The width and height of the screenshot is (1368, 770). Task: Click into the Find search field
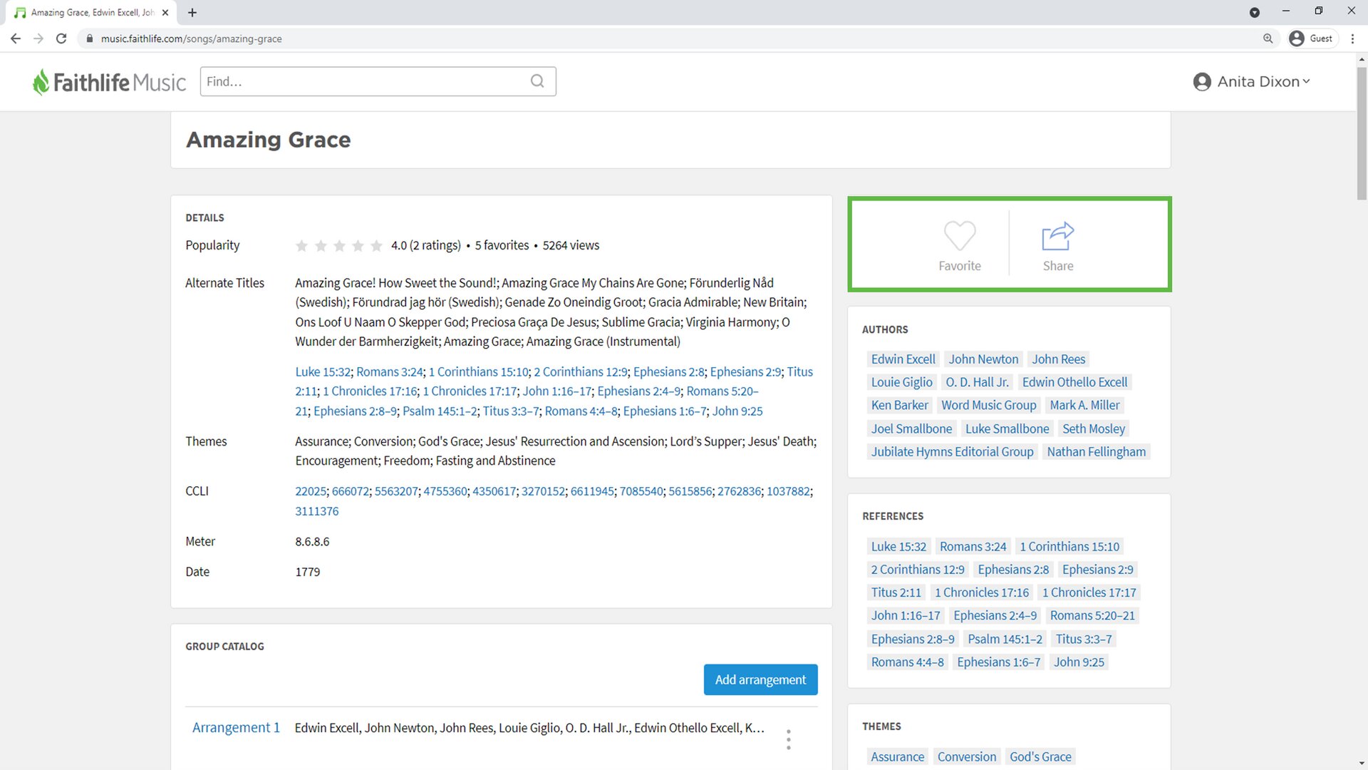[378, 81]
